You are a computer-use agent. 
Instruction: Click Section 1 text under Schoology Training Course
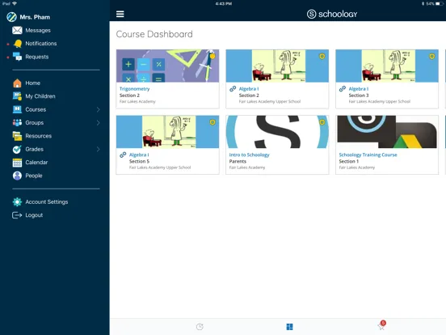coord(349,162)
